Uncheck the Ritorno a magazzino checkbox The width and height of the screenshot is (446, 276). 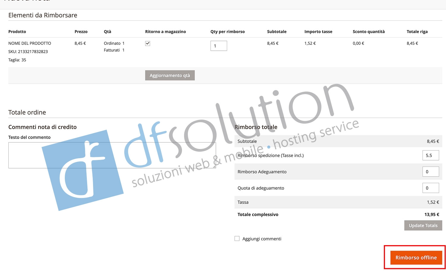[x=147, y=43]
